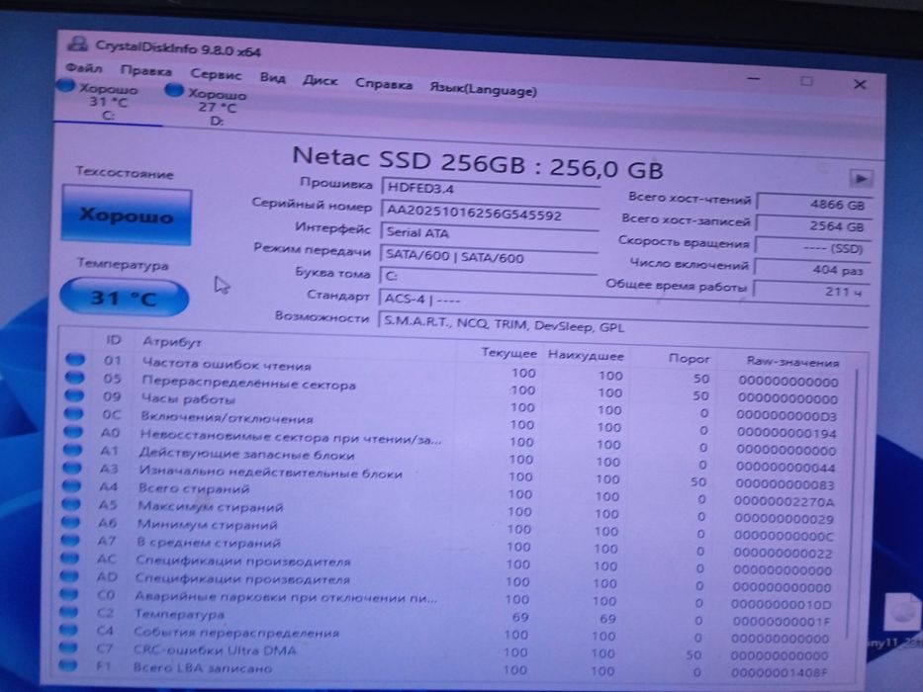Screen dimensions: 923x692
Task: Open the Вид menu
Action: 272,78
